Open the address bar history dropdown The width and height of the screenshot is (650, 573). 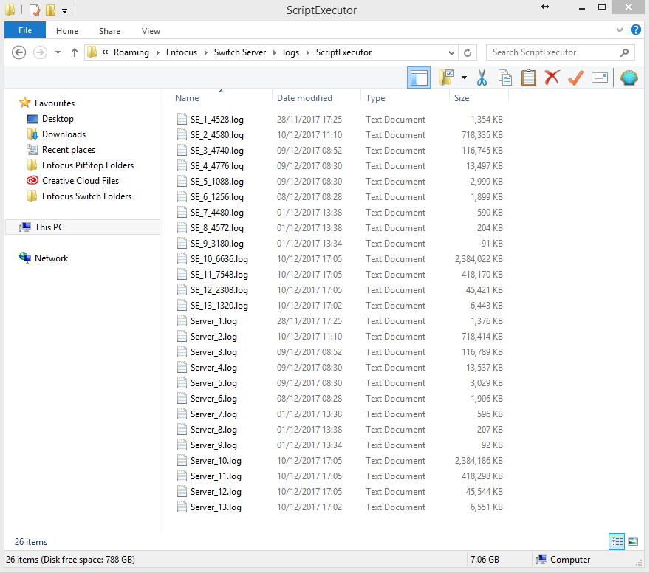point(451,52)
